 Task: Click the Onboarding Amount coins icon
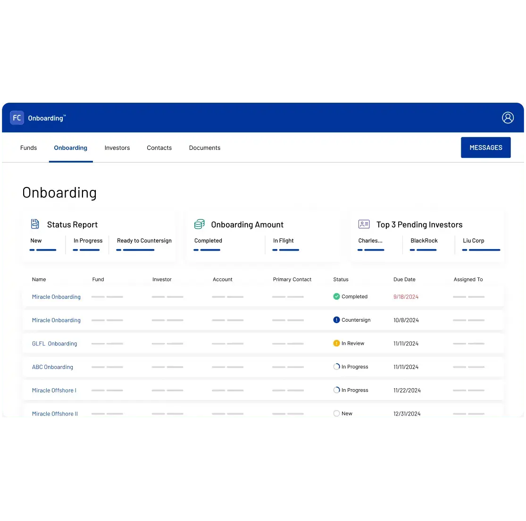pyautogui.click(x=199, y=224)
